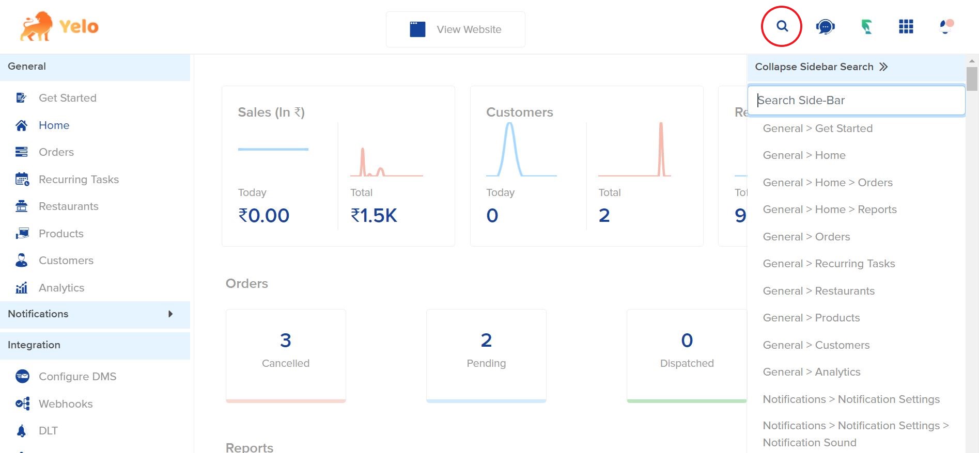979x453 pixels.
Task: Expand the Notifications sidebar section
Action: click(x=95, y=314)
